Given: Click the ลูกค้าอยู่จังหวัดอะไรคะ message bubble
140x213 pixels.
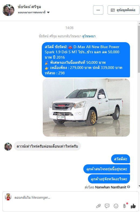Looking at the screenshot, I should click(109, 179).
